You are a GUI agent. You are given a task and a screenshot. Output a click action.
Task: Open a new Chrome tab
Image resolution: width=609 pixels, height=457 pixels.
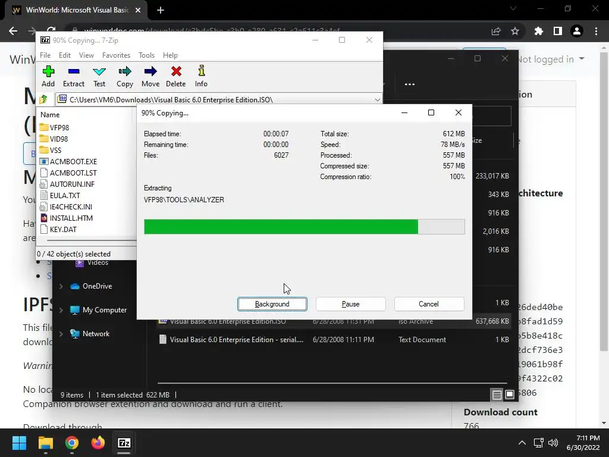click(161, 11)
